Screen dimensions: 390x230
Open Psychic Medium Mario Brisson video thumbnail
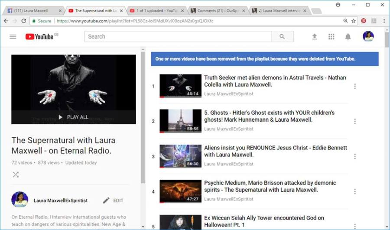[180, 191]
